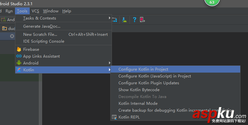
Task: Open the VCS menu
Action: tap(35, 11)
